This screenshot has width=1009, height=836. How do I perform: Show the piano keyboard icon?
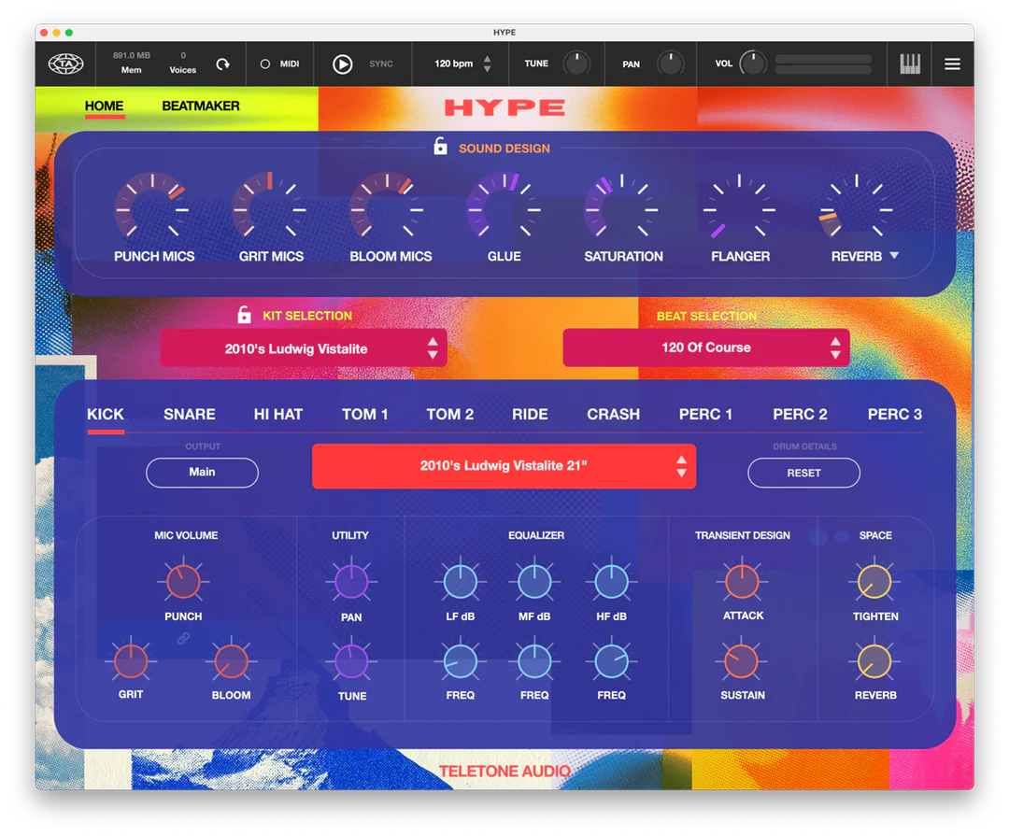pos(909,64)
